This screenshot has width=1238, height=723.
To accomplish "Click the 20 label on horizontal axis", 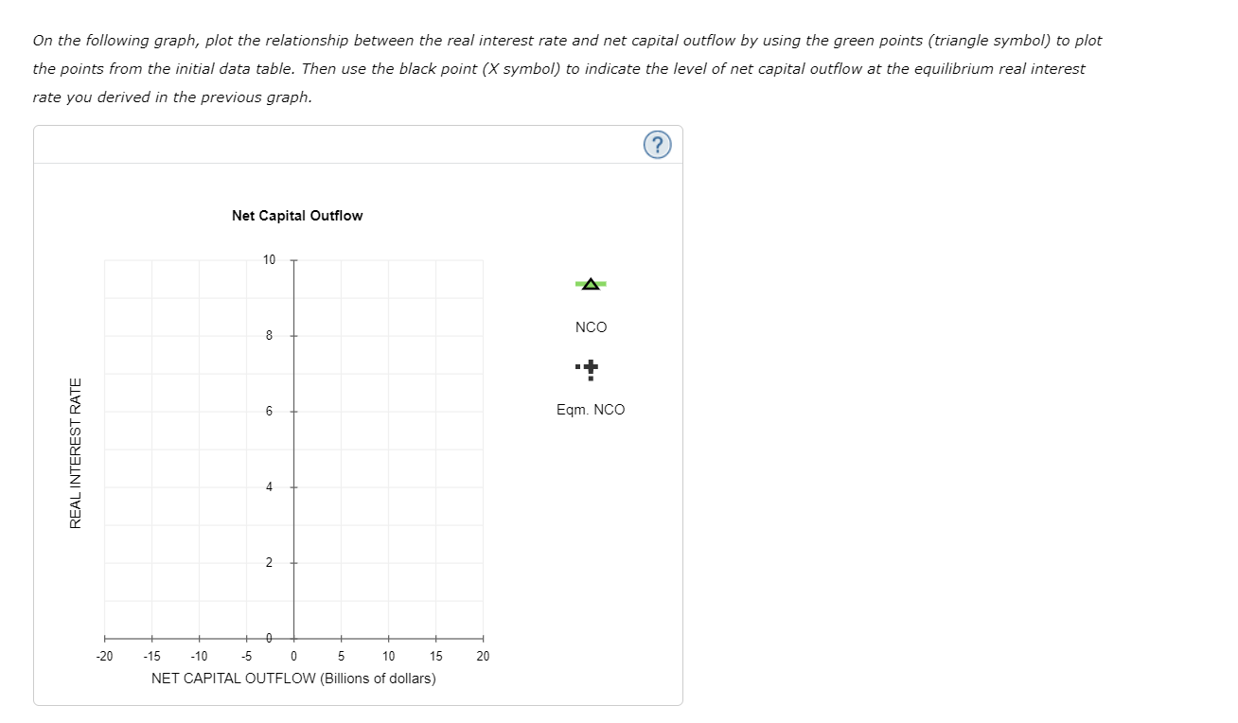I will (483, 656).
